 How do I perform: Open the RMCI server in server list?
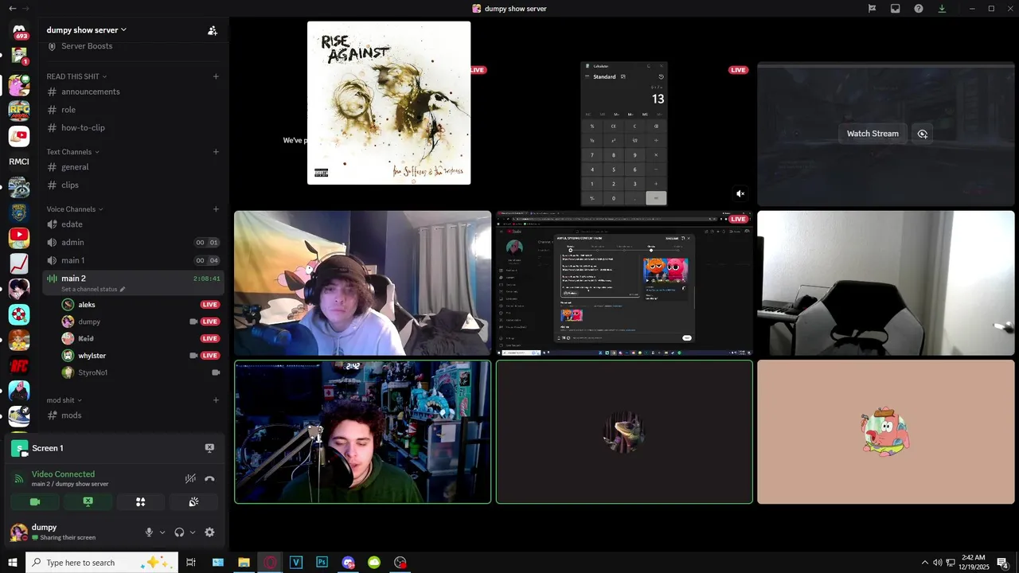tap(19, 162)
